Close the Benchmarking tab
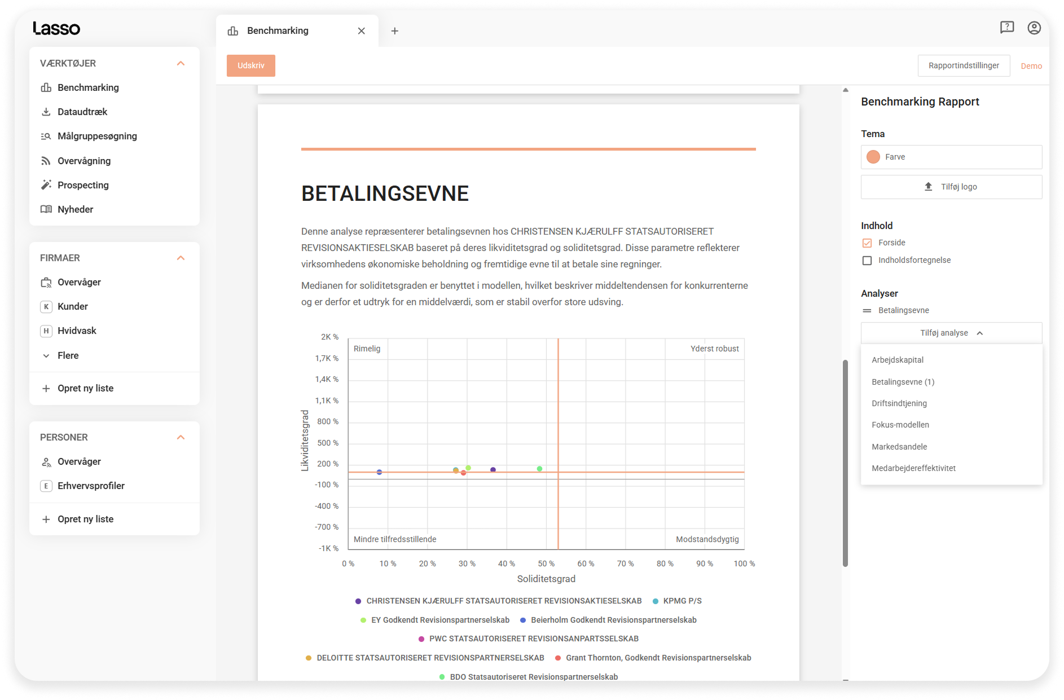 tap(362, 31)
